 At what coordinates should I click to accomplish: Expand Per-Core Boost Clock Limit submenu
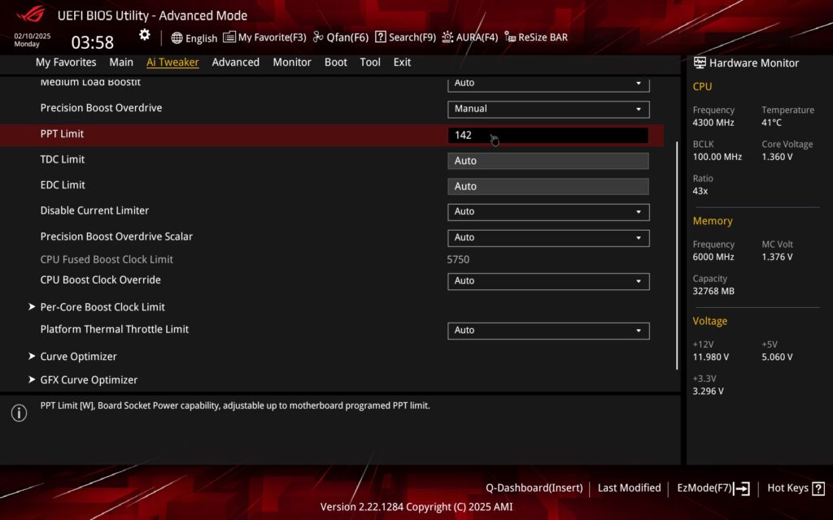pos(102,307)
